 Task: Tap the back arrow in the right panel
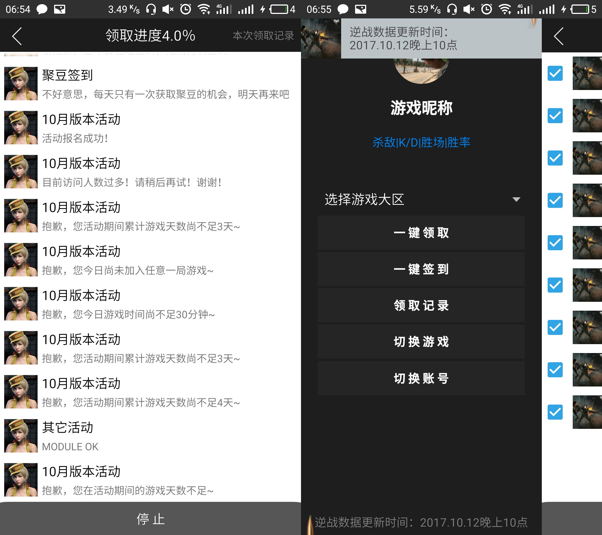click(x=559, y=36)
